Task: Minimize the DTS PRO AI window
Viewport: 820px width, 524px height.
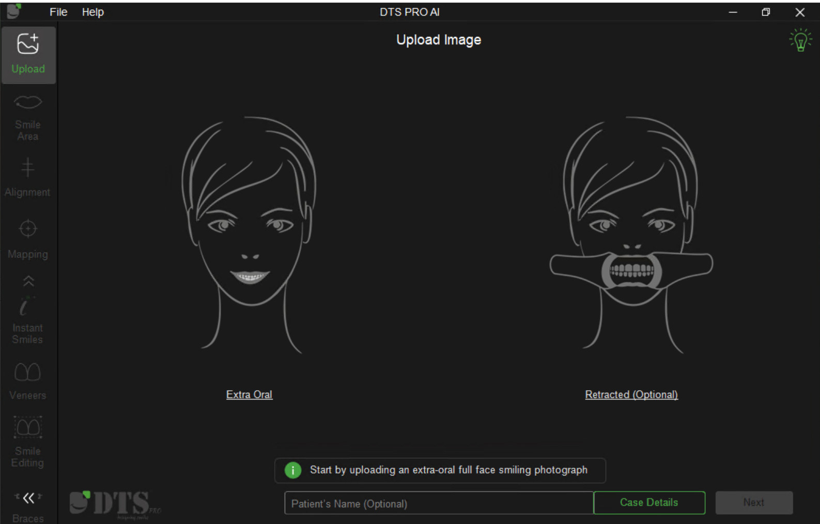Action: 733,12
